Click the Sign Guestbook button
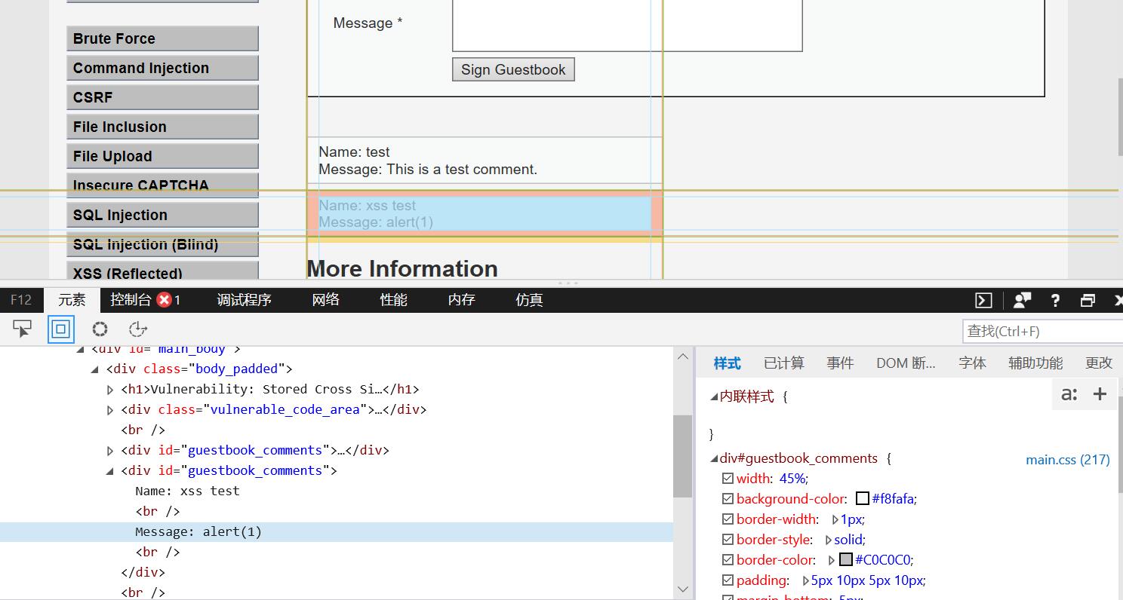The width and height of the screenshot is (1123, 600). [513, 69]
